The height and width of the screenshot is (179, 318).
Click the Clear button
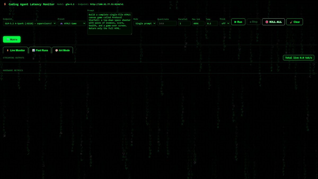click(x=294, y=22)
